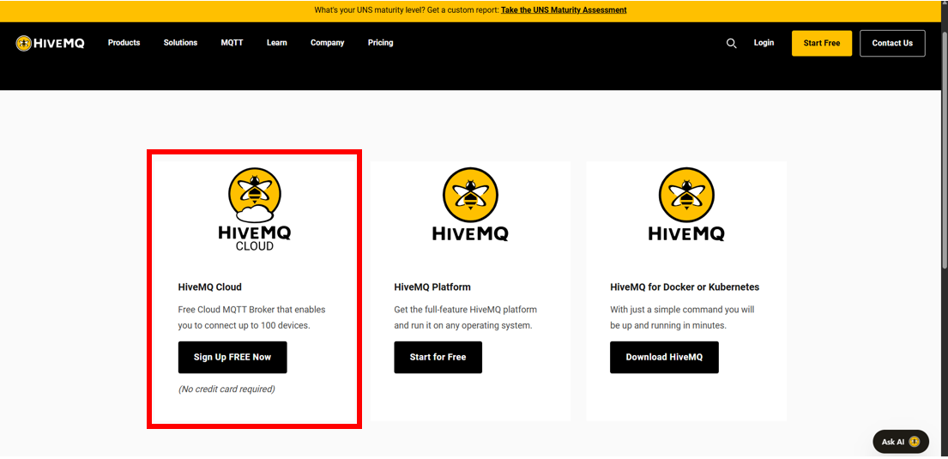Click Sign Up FREE Now button

click(232, 358)
